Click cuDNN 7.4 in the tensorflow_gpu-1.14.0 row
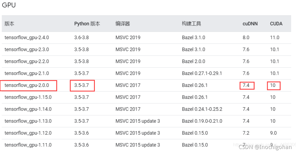The image size is (296, 153). click(x=246, y=109)
